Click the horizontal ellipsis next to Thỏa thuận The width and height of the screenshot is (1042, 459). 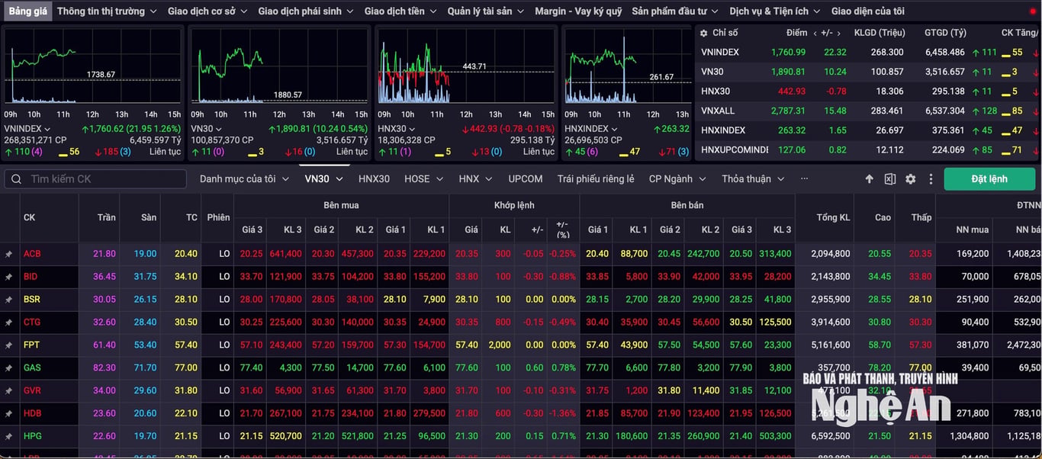click(804, 178)
